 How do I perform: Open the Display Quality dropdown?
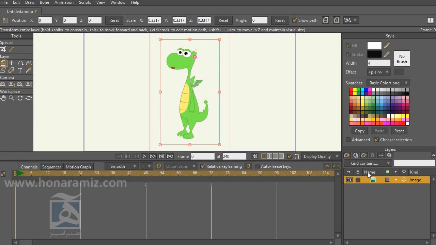click(x=321, y=156)
